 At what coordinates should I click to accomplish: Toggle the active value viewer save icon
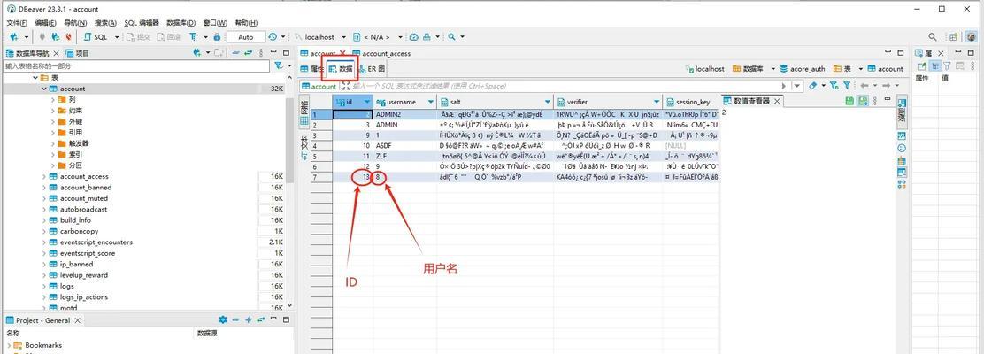pyautogui.click(x=863, y=101)
